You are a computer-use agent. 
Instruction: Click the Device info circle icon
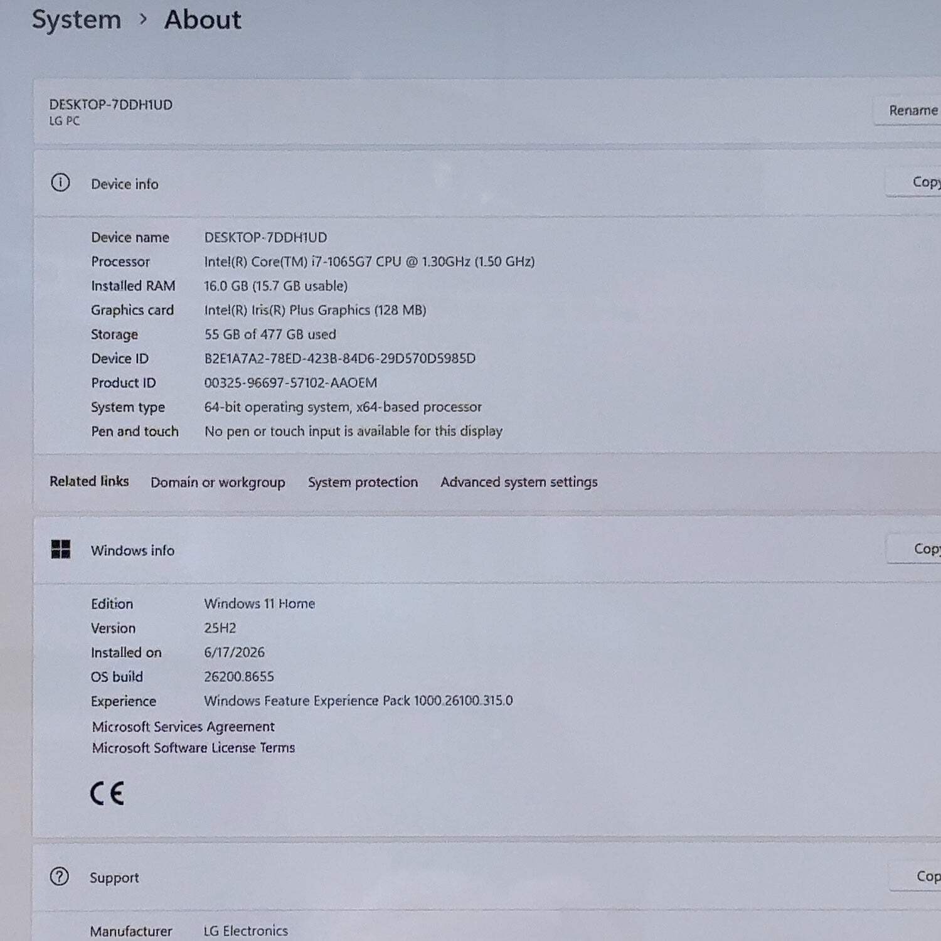(60, 183)
